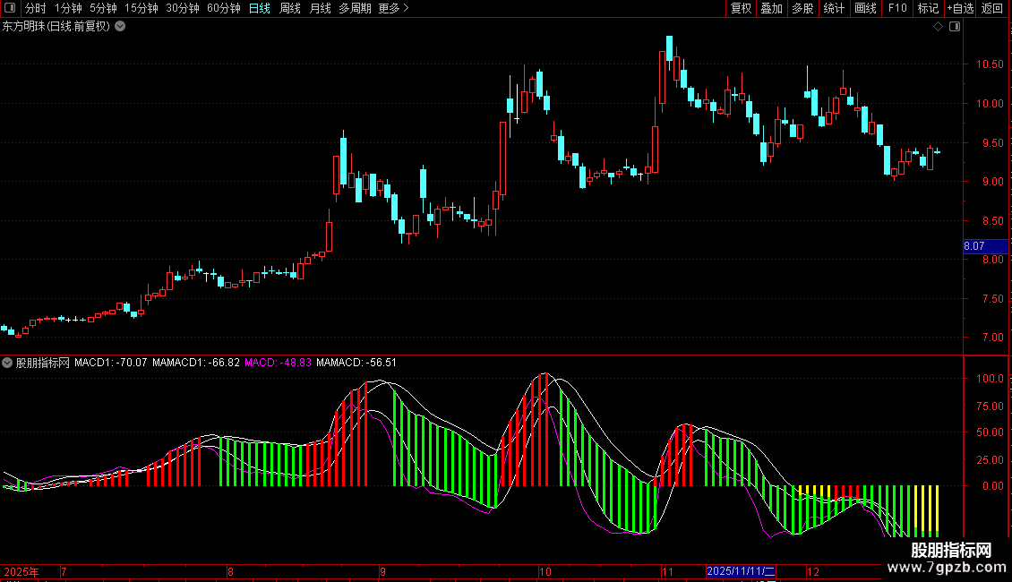The image size is (1012, 582).
Task: Select the 60分钟 period tab
Action: point(223,8)
